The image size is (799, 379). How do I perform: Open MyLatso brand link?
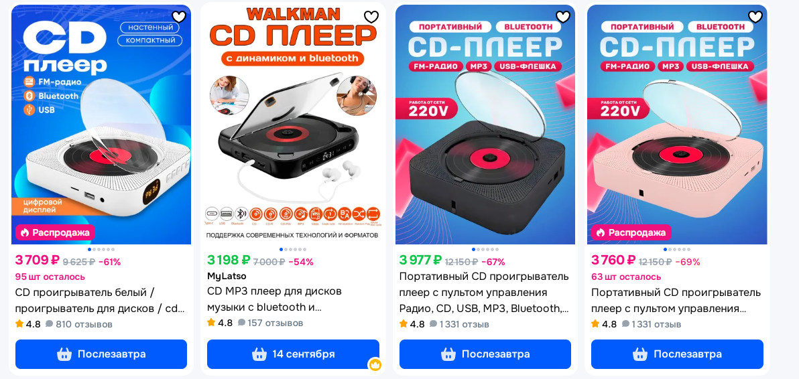227,277
